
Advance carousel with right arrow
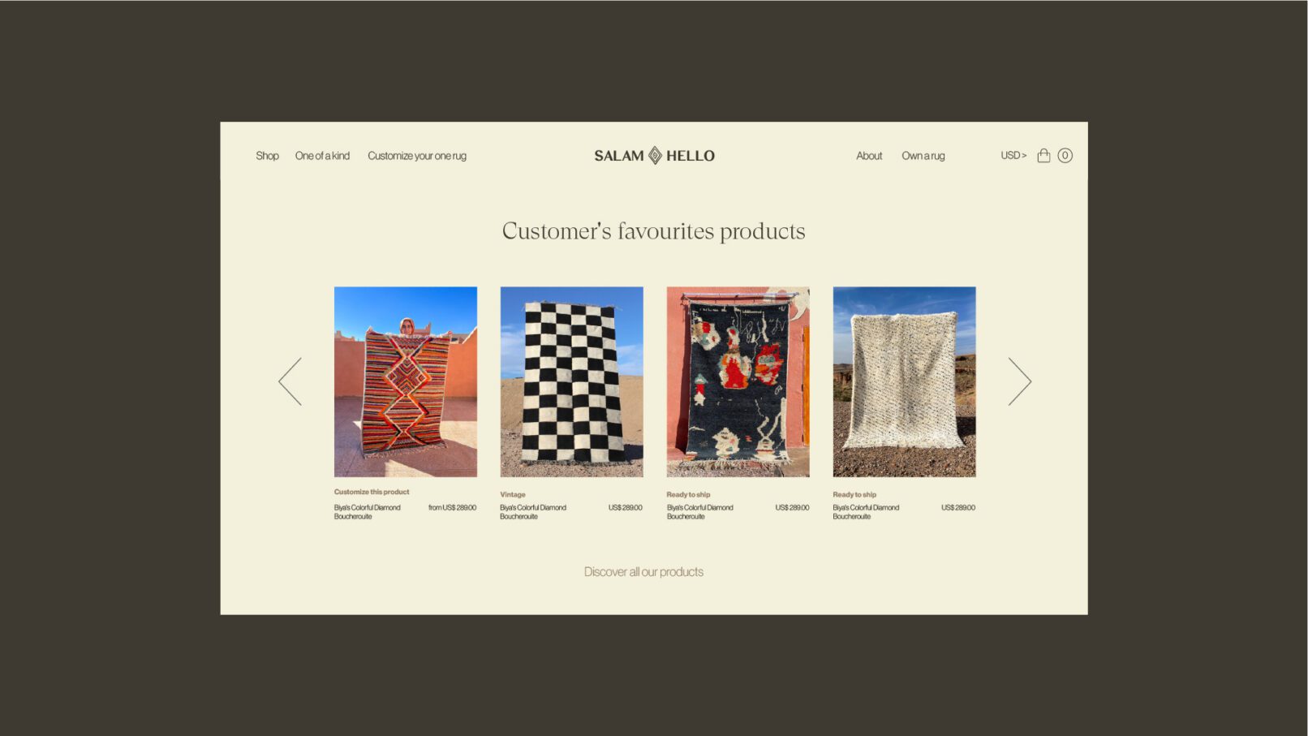(1020, 381)
